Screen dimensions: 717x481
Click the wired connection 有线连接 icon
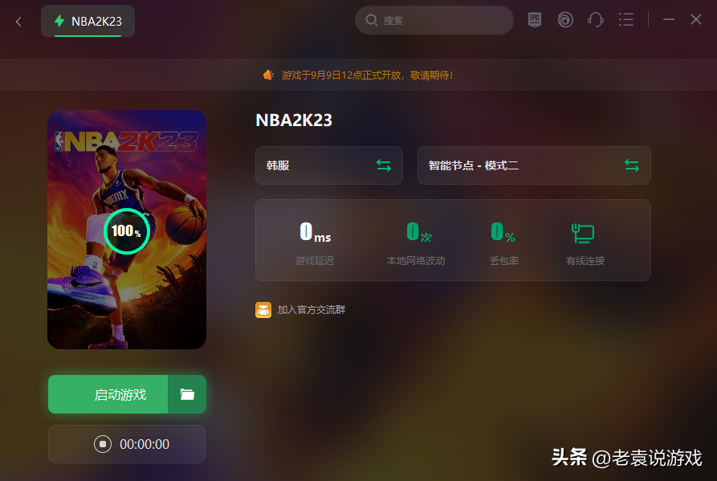[x=583, y=233]
